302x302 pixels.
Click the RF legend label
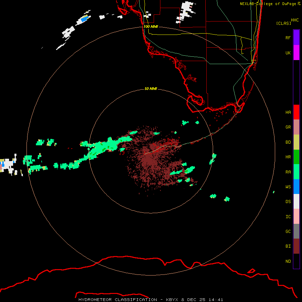tap(288, 38)
